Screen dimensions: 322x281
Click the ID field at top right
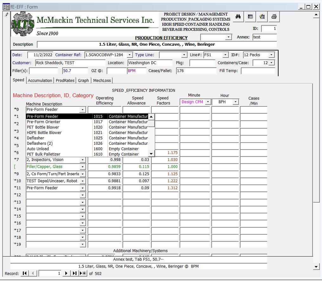269,29
